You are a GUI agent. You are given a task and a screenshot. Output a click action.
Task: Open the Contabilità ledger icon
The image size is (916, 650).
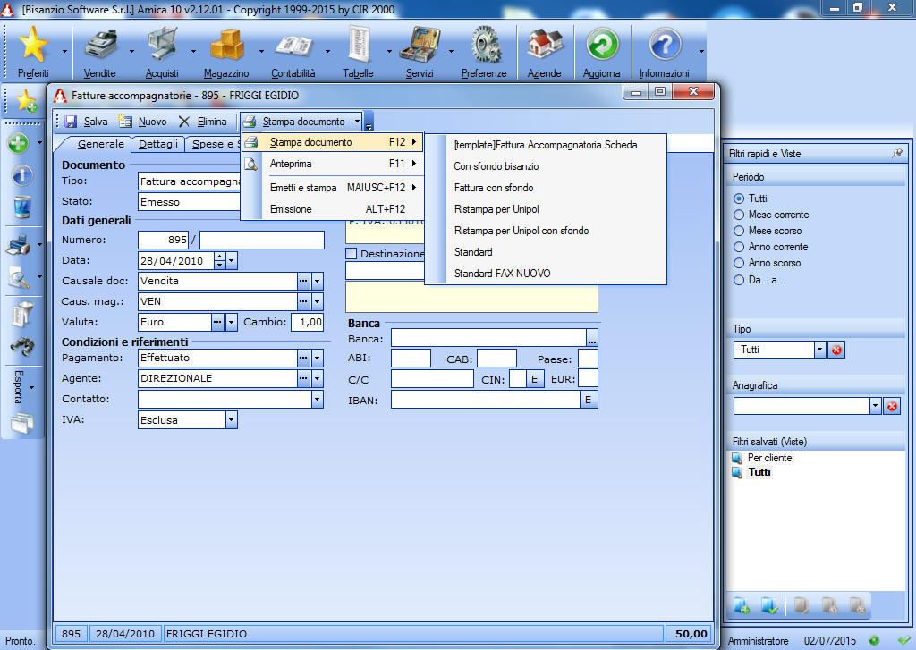293,46
